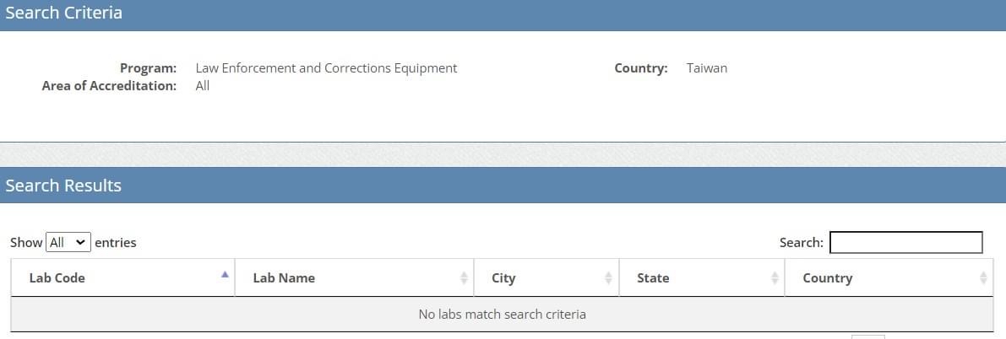Viewport: 1006px width, 339px height.
Task: Click the Country column header label
Action: coord(827,277)
